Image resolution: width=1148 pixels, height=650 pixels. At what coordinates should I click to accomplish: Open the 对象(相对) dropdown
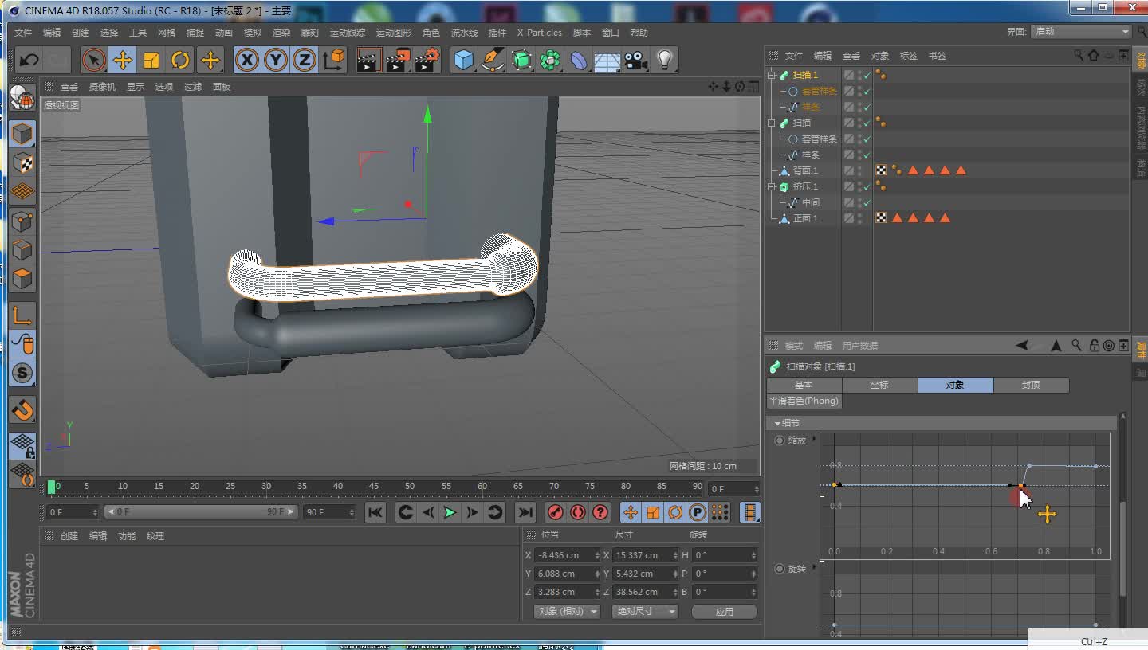click(x=566, y=611)
